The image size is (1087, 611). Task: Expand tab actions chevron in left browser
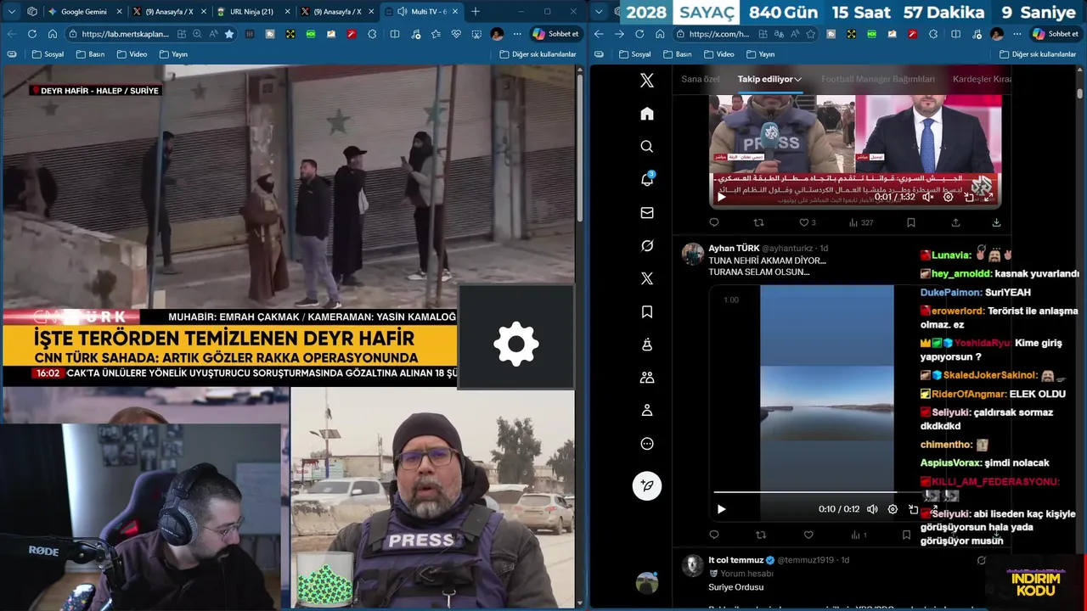pyautogui.click(x=13, y=12)
